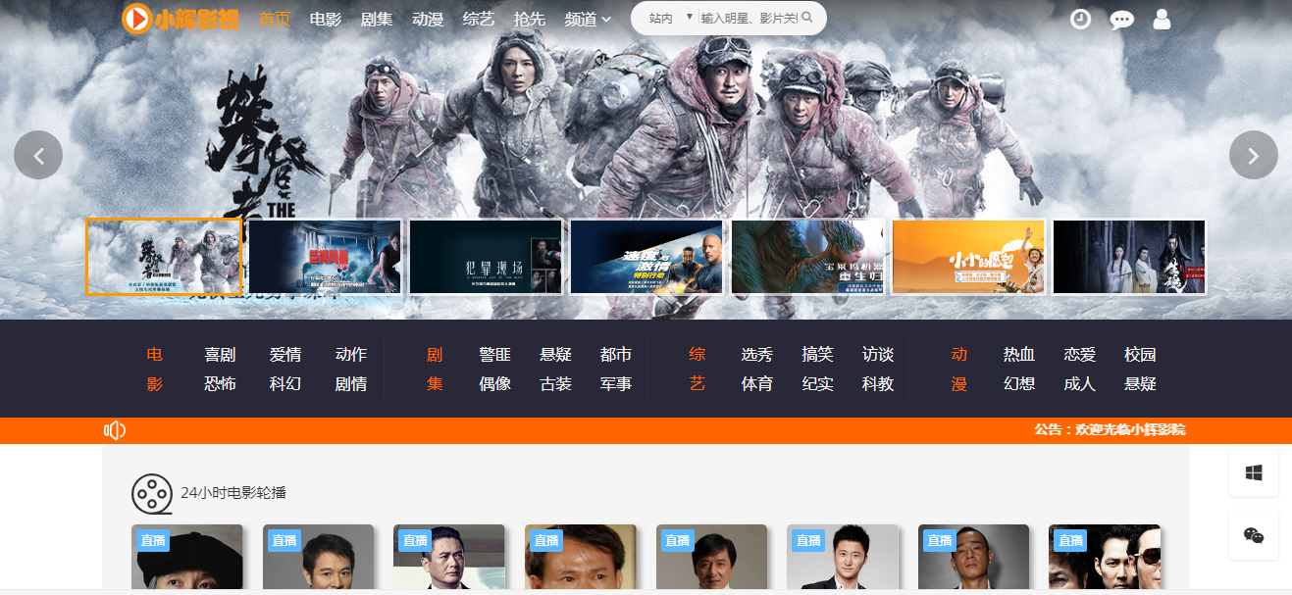Select the costume drama carousel thumbnail
The height and width of the screenshot is (595, 1292).
[x=1129, y=257]
